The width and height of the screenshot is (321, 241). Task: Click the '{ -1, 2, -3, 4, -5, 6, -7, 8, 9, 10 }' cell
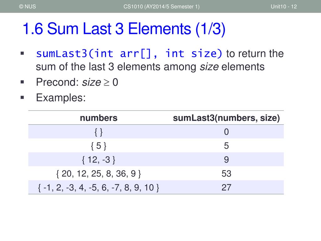tap(99, 188)
